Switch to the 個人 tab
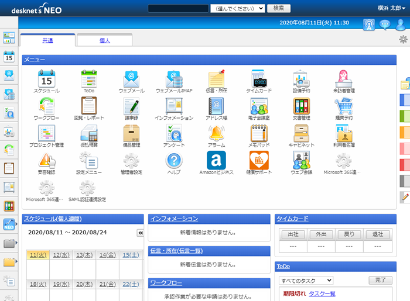This screenshot has width=410, height=301. pos(104,40)
